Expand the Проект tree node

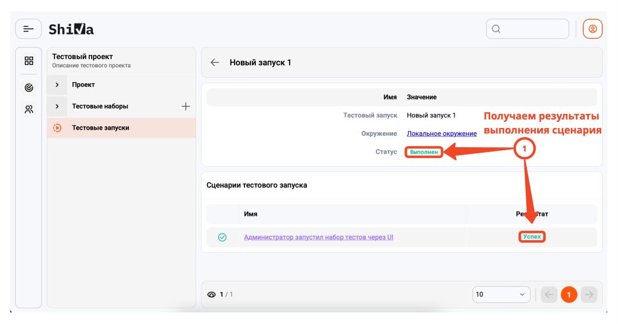pyautogui.click(x=57, y=85)
